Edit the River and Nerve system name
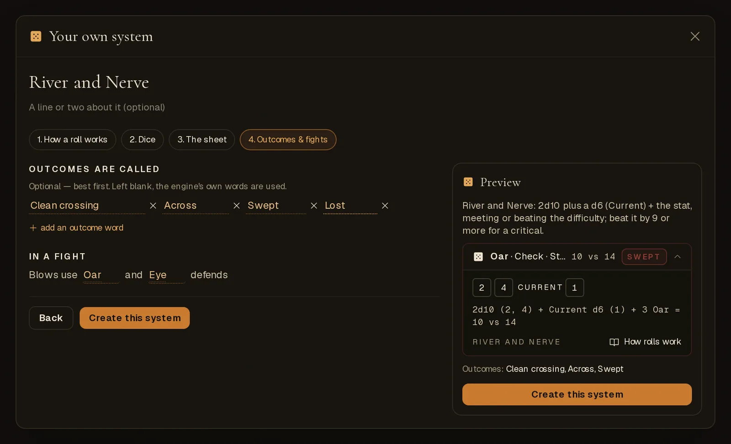Screen dimensions: 731x444 click(89, 82)
